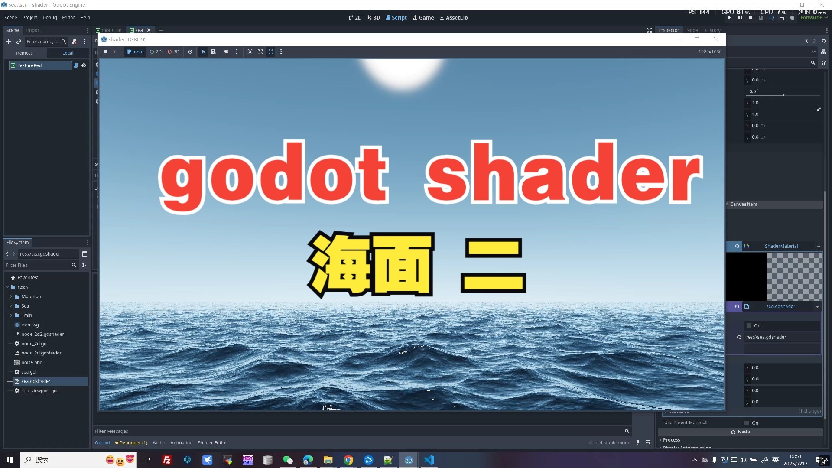Select sub_viewport.gd in FileSystem
832x468 pixels.
click(39, 391)
